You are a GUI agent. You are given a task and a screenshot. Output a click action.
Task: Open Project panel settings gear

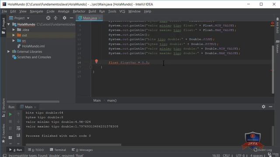coord(64,18)
